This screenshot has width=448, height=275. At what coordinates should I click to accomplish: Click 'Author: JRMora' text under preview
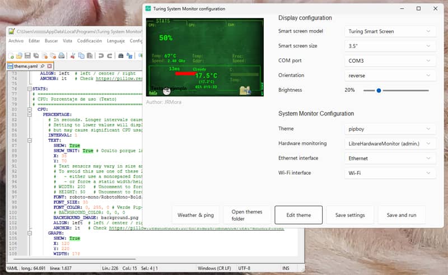[x=164, y=102]
